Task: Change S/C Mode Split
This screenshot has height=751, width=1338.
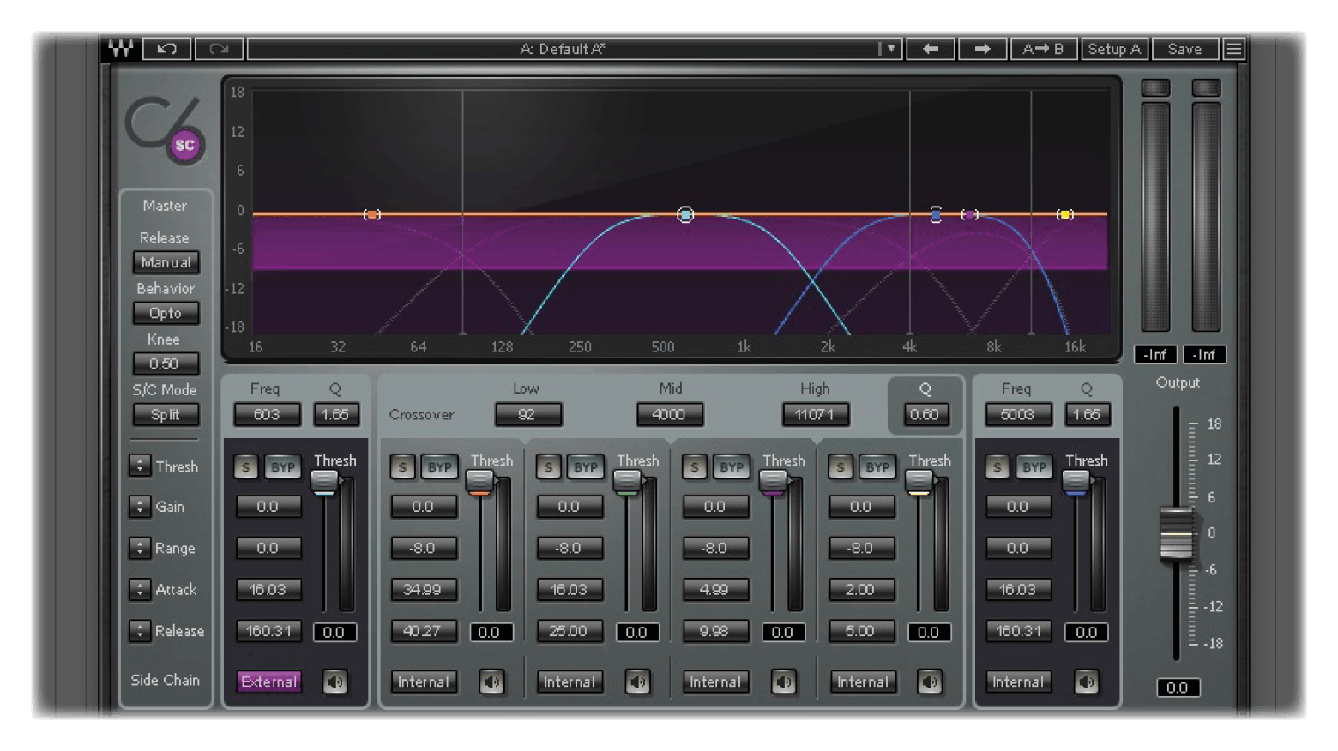Action: 166,414
